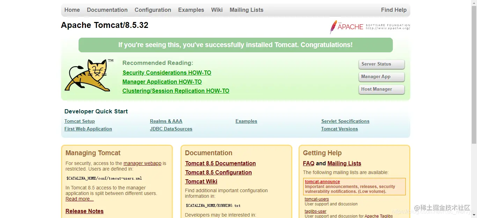The image size is (477, 218).
Task: Click the page vertical scrollbar thumb
Action: coord(474,75)
